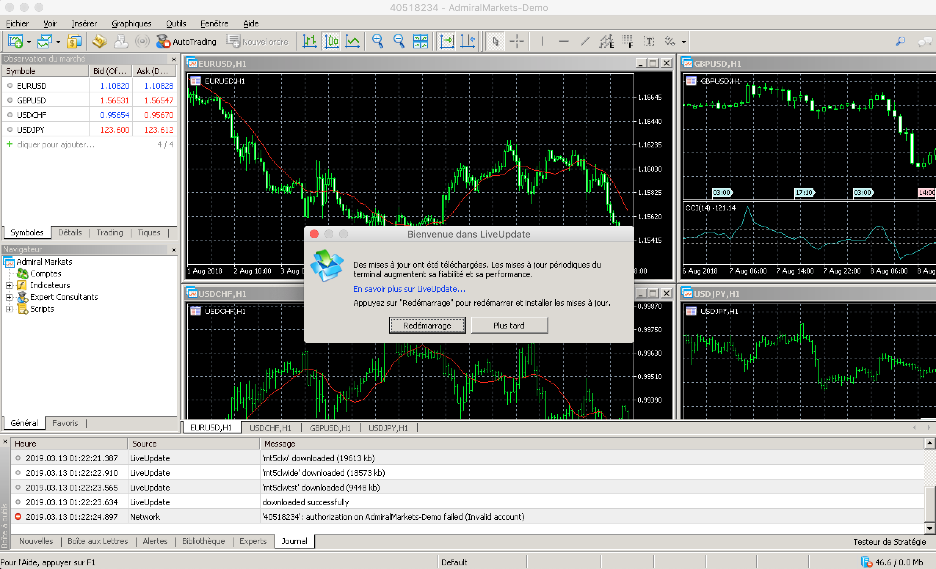This screenshot has height=569, width=936.
Task: Open the Boîte aux Lettres tab
Action: point(98,541)
